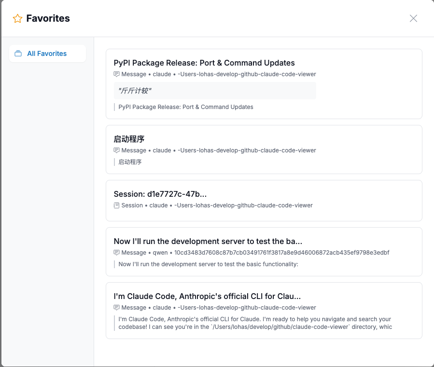Click session icon on d1e7727c card

click(x=116, y=205)
